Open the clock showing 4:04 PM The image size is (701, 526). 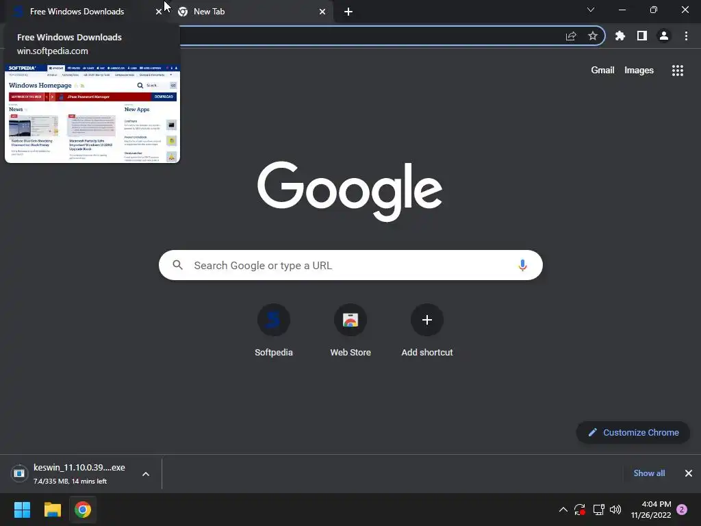[x=651, y=510]
